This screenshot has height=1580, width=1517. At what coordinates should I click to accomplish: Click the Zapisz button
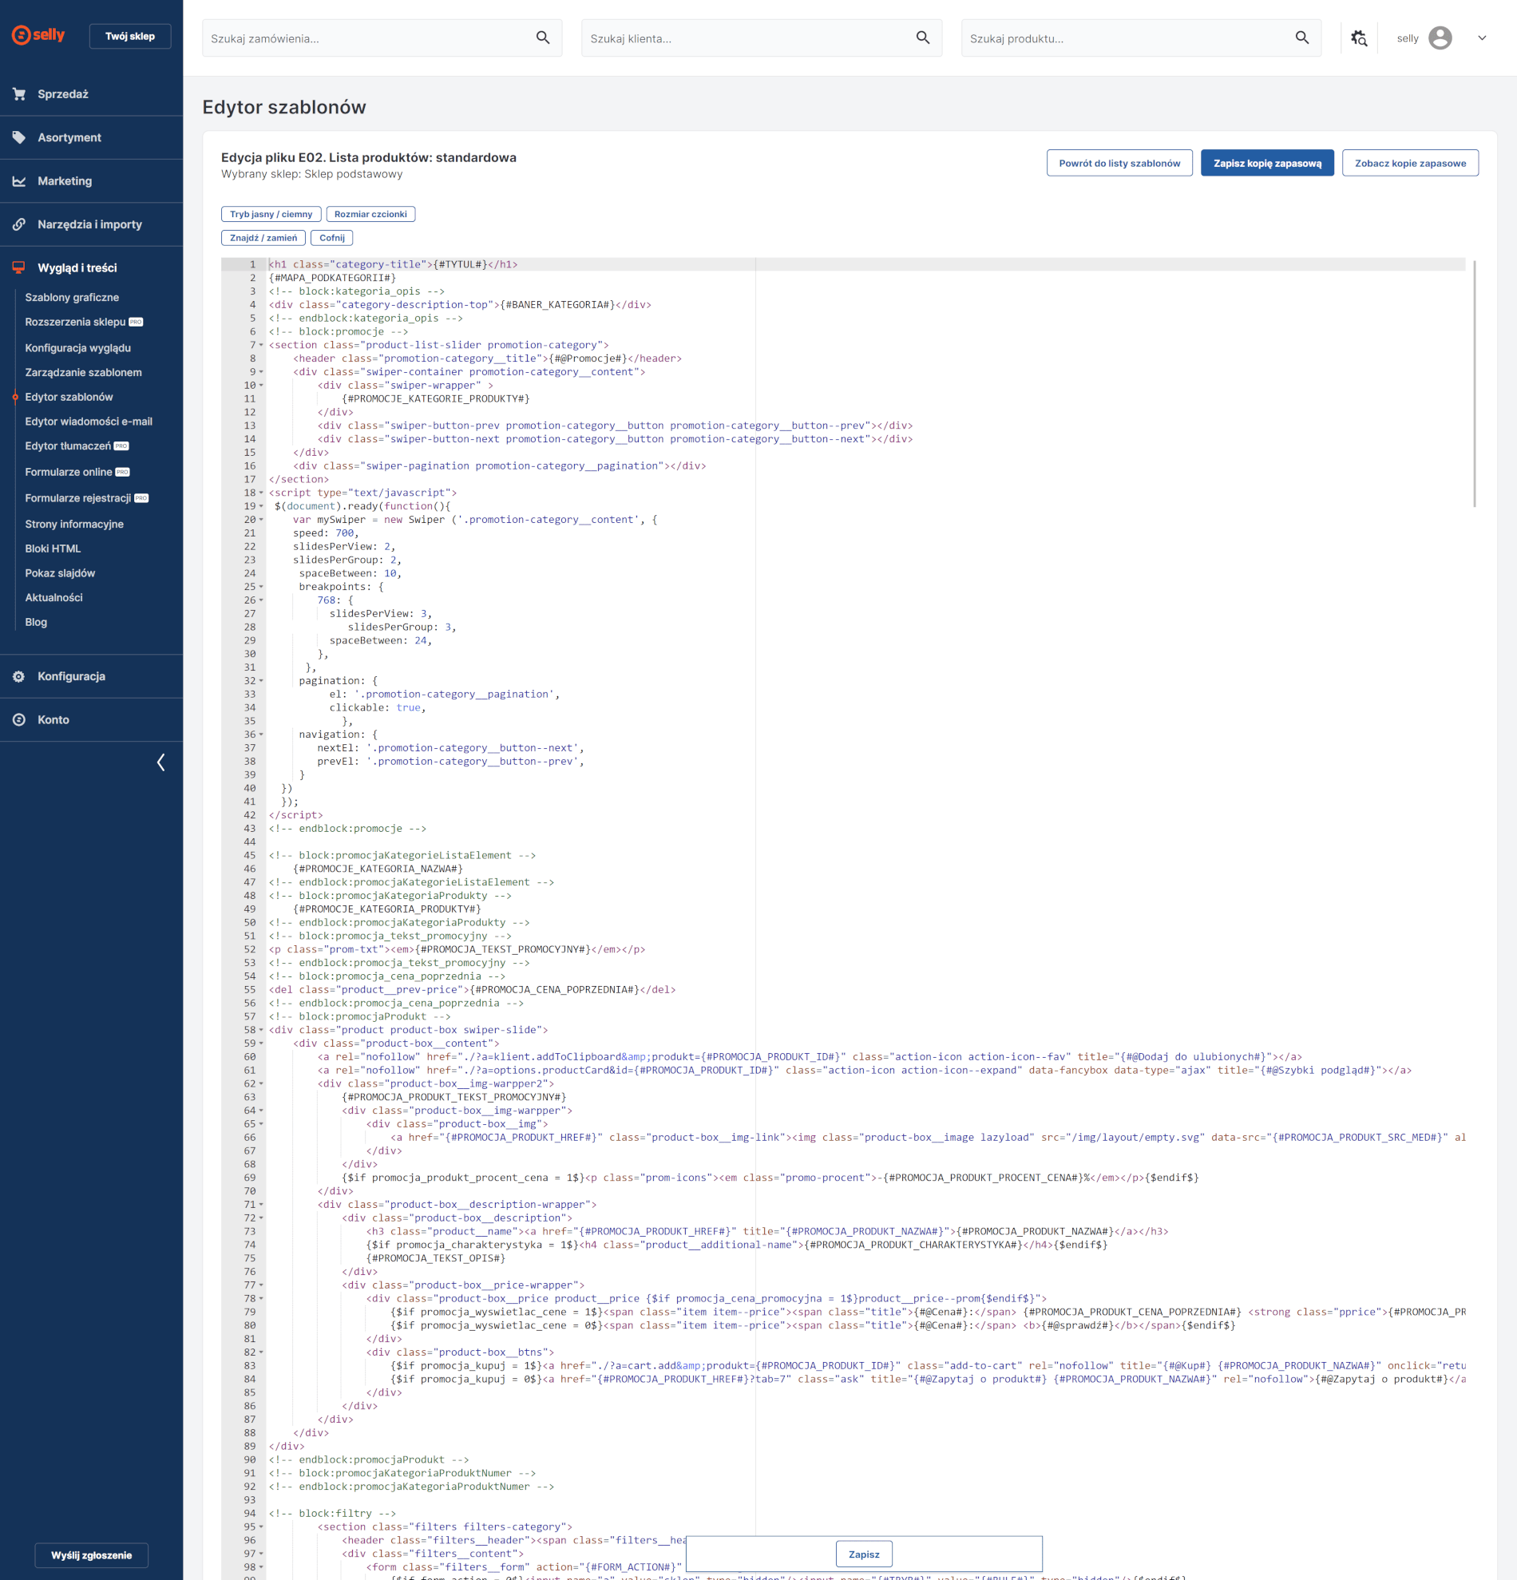(864, 1554)
